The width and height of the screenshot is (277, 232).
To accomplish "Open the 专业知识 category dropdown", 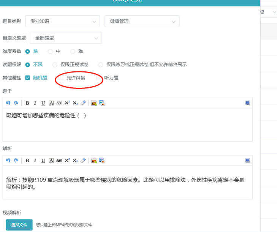I will 62,22.
